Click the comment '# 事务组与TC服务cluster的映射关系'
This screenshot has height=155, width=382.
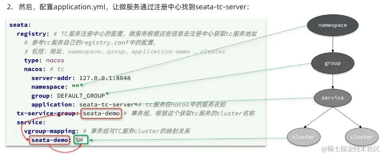coord(136,131)
